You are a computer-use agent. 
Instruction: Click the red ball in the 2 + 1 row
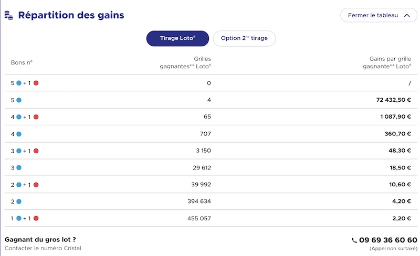click(36, 185)
